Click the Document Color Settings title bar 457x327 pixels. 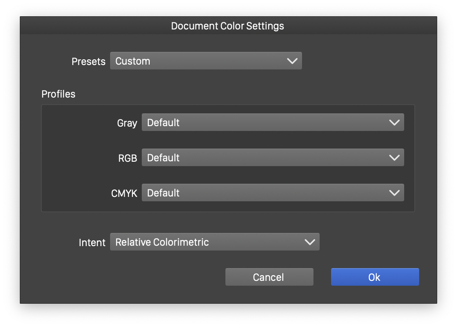(228, 26)
